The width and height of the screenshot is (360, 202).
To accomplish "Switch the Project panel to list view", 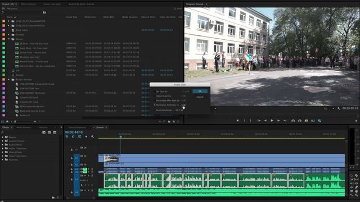I will (x=3, y=122).
